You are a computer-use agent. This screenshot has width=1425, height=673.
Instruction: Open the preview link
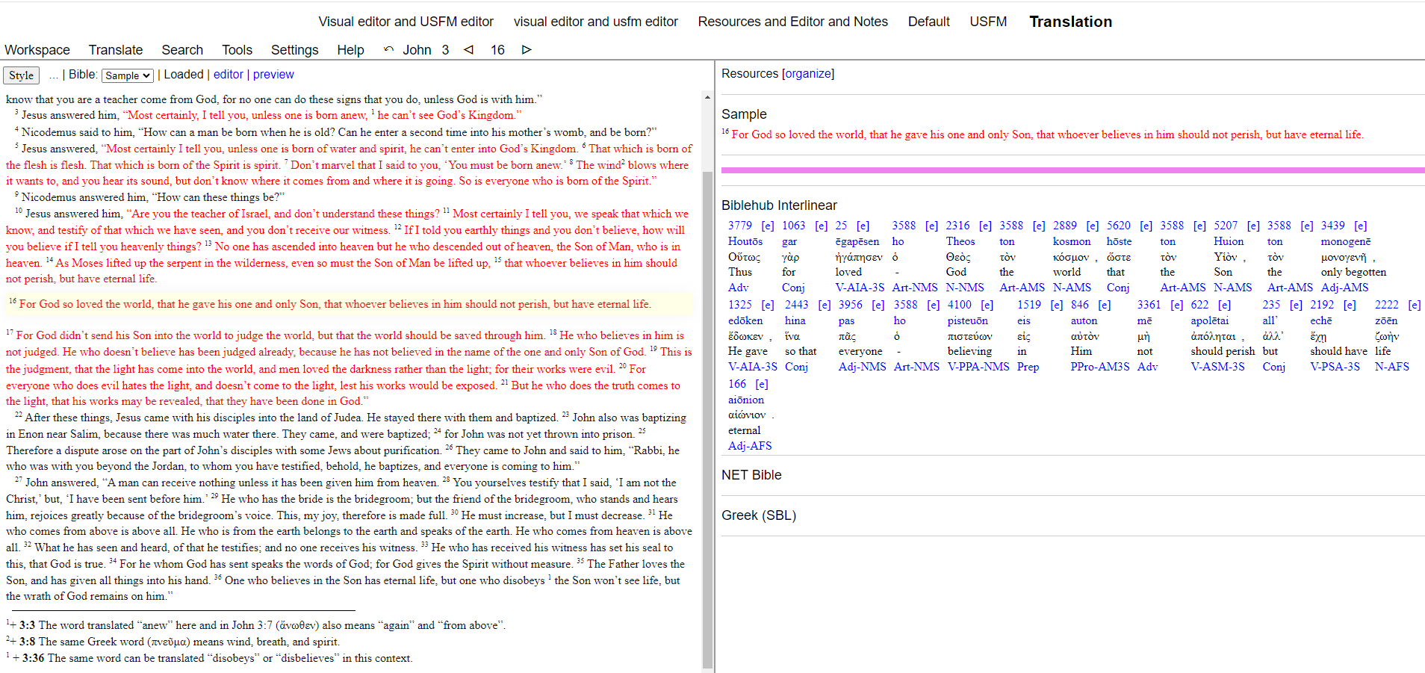(273, 74)
